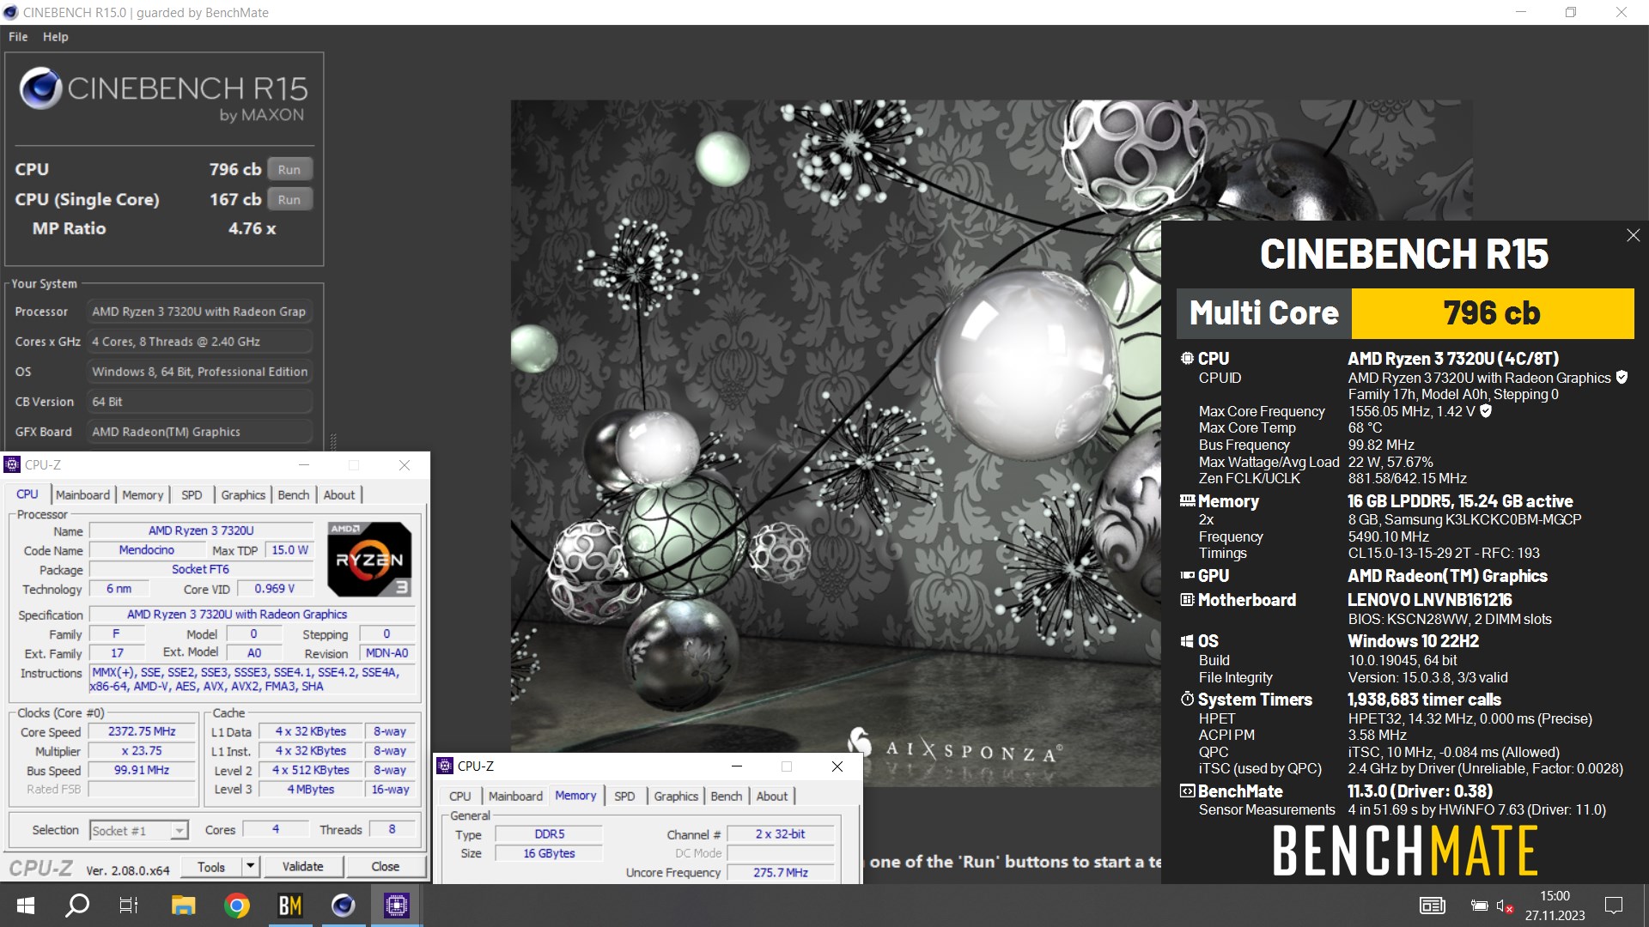Open Windows Start menu
Image resolution: width=1649 pixels, height=927 pixels.
25,906
